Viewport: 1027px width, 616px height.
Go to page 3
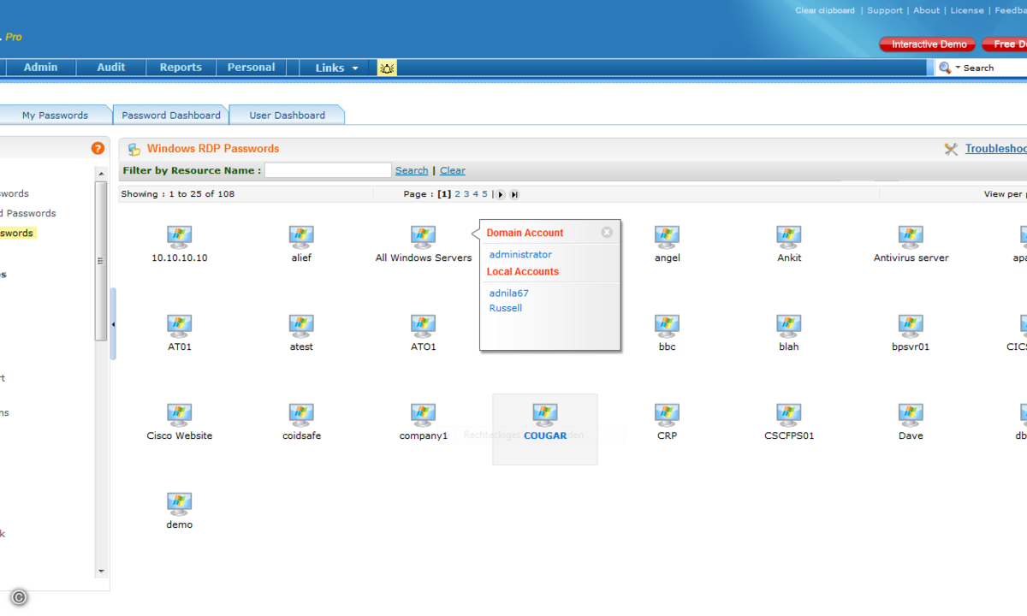466,194
